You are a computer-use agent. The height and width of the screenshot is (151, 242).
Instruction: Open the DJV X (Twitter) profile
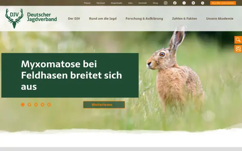click(x=184, y=3)
